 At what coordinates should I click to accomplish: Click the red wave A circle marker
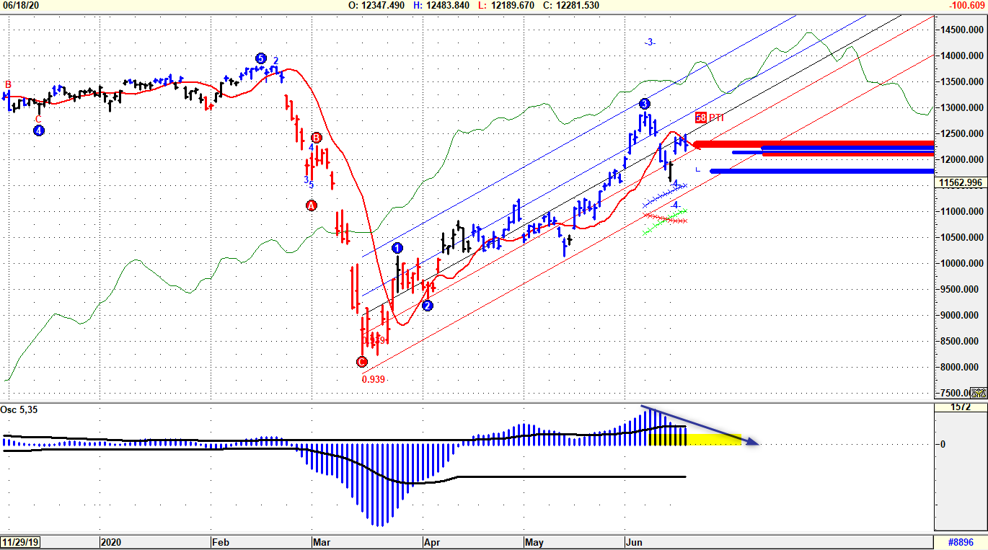(x=312, y=205)
